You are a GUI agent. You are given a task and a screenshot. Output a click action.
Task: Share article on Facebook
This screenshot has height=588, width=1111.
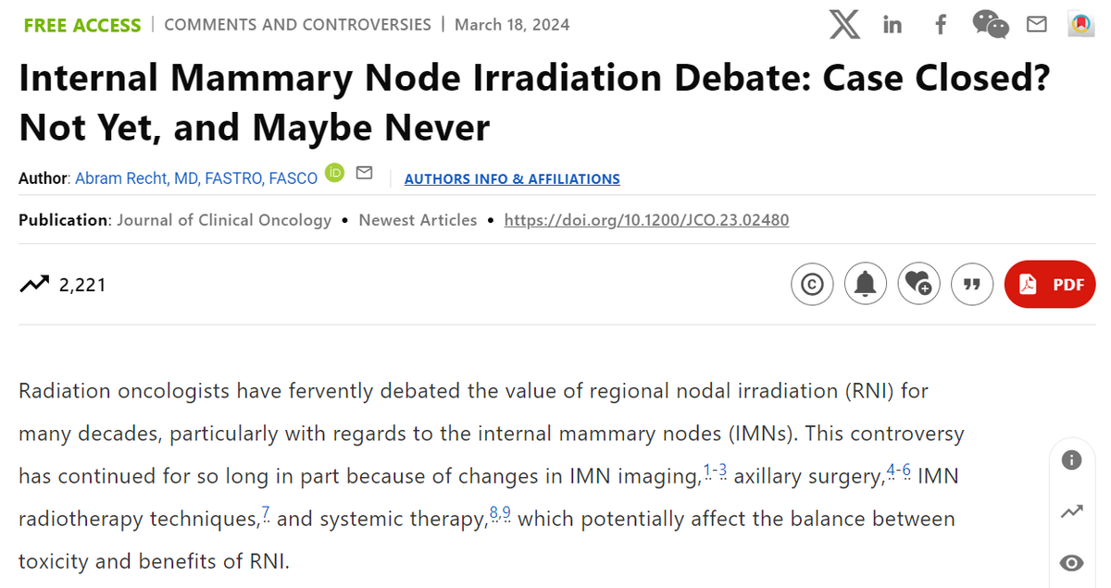(941, 25)
